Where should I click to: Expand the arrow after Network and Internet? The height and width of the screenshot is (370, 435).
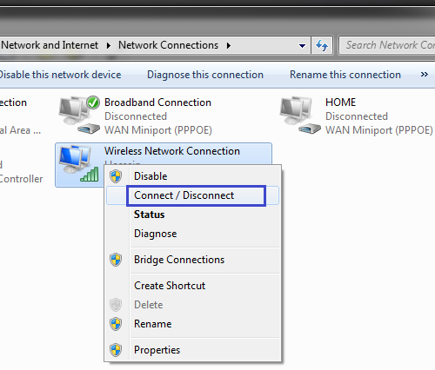pos(109,45)
